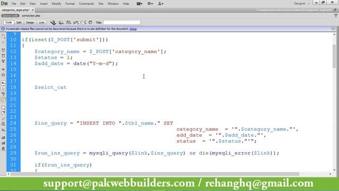Open the Edit menu
The image size is (339, 191).
[23, 4]
